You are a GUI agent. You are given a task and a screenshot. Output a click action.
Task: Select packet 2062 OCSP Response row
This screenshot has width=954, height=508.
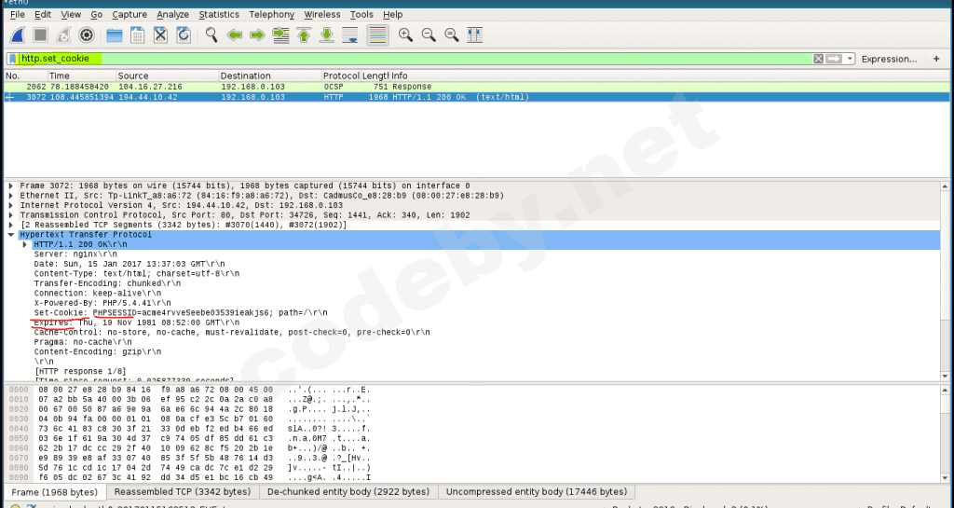click(x=478, y=87)
